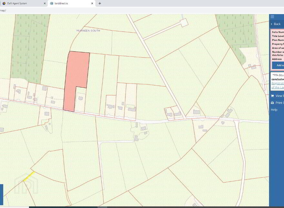This screenshot has height=208, width=284.
Task: Open the hamburger menu in side panel
Action: [272, 17]
